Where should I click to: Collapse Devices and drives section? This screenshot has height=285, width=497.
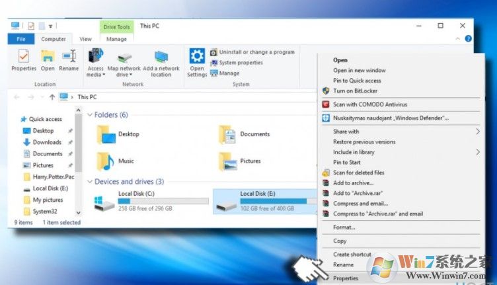[x=90, y=182]
